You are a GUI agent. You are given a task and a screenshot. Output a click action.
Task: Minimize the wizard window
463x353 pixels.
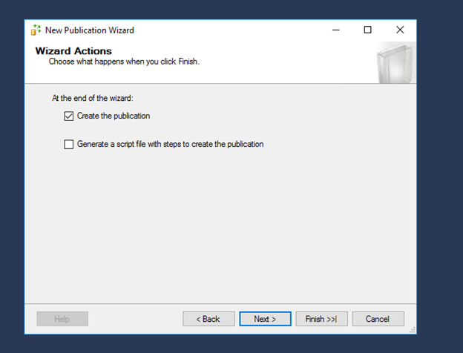click(335, 30)
